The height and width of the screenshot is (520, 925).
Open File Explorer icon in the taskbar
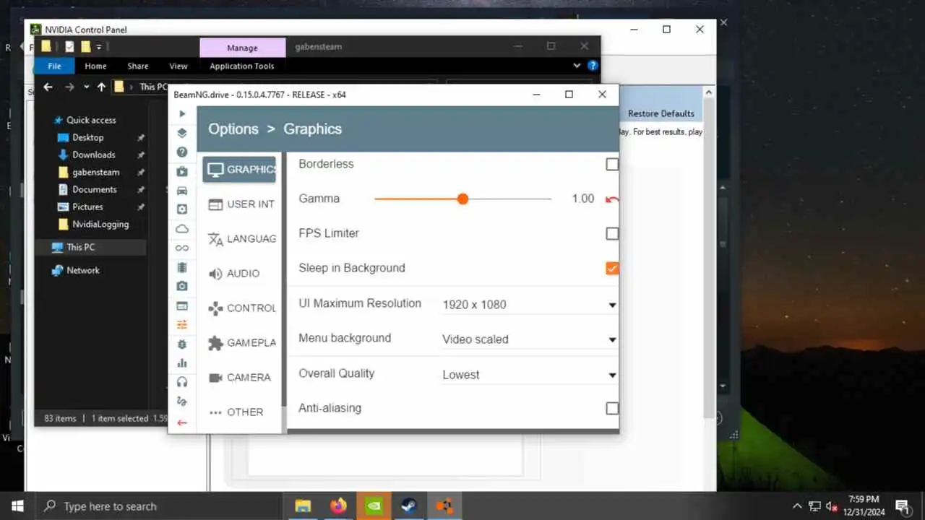tap(303, 506)
